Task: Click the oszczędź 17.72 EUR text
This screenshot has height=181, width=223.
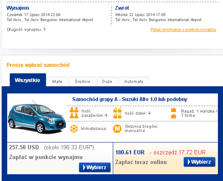Action: (178, 153)
